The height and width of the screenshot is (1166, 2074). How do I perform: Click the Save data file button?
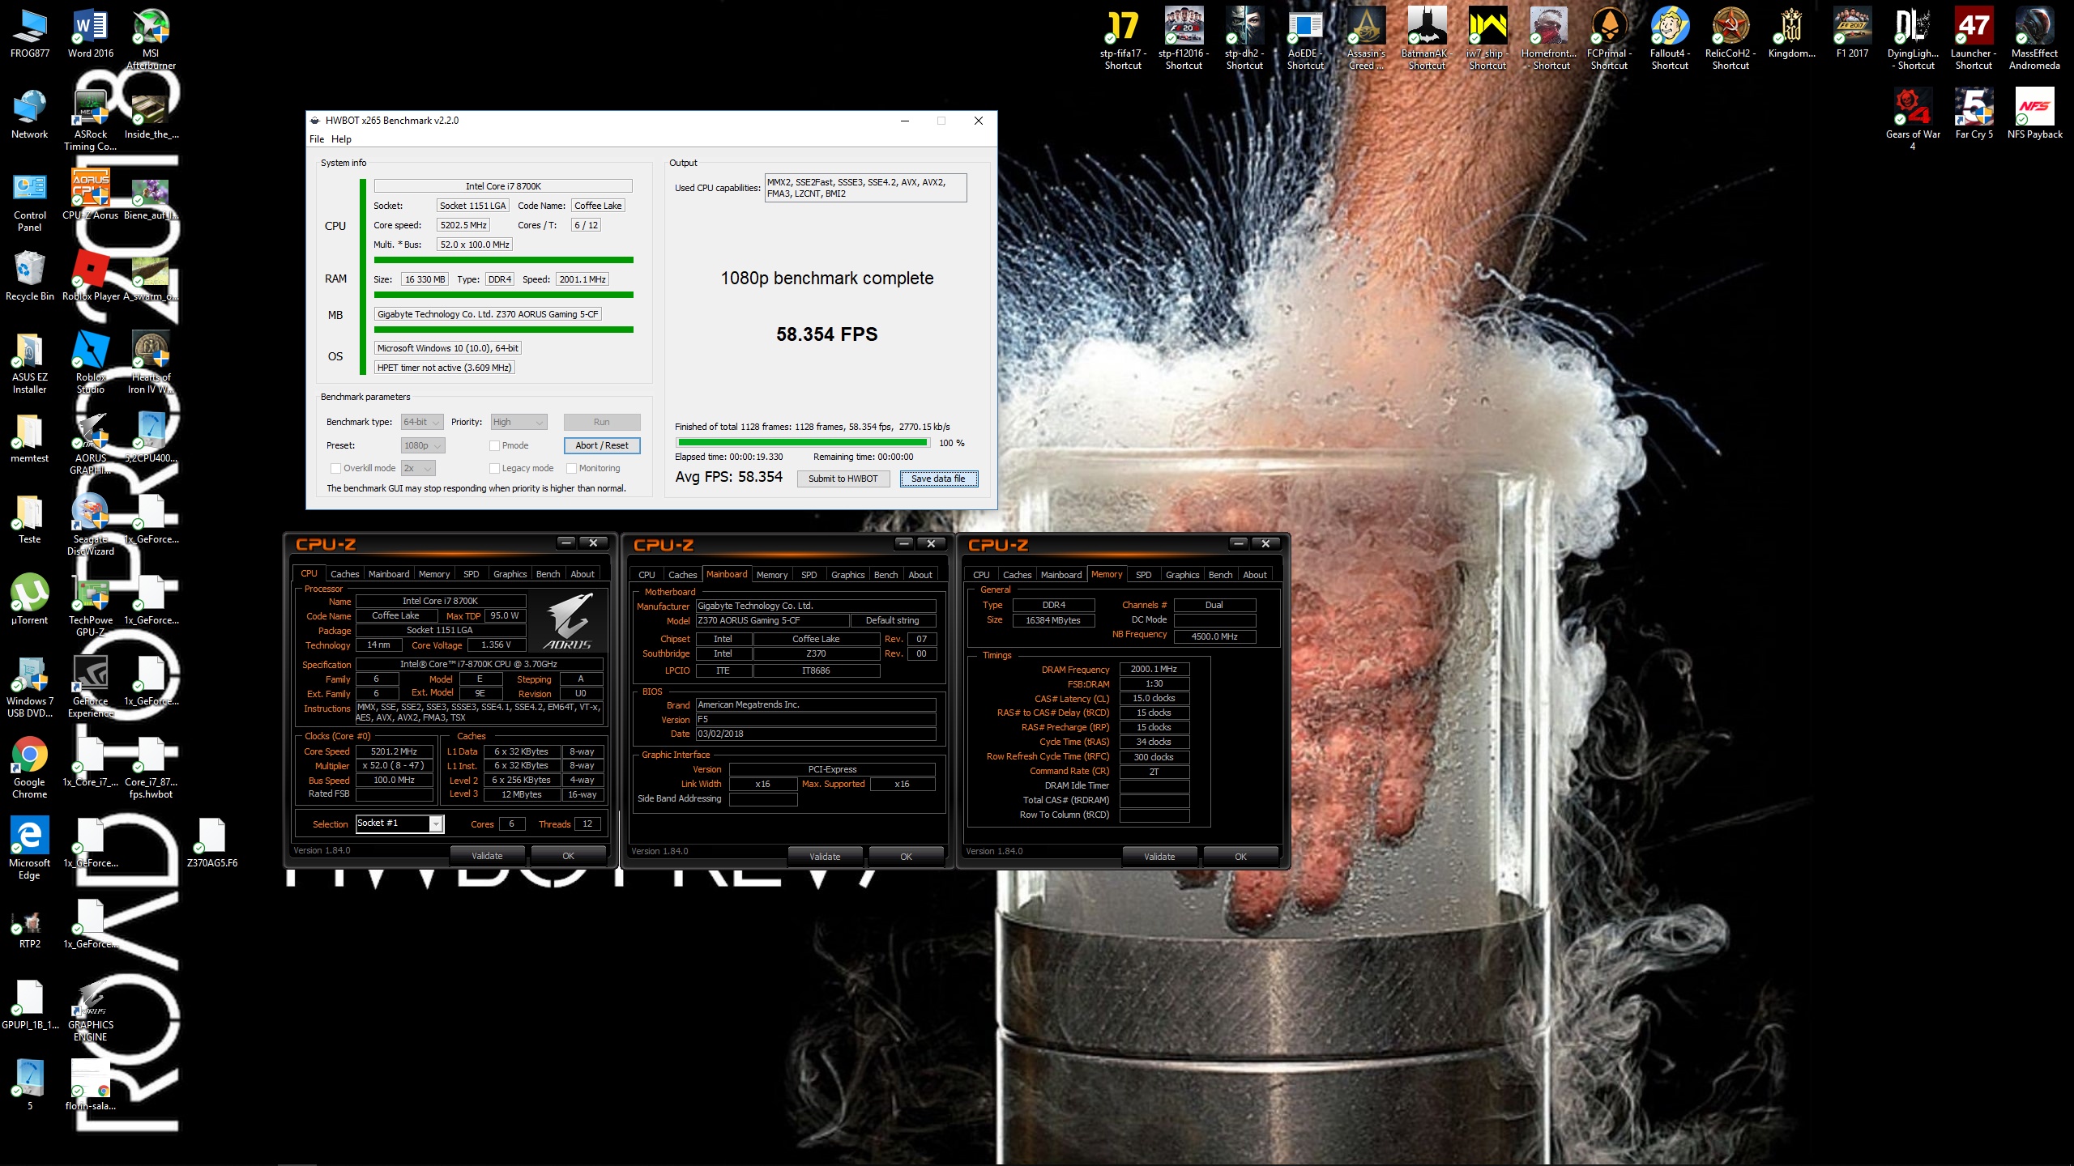(x=939, y=479)
